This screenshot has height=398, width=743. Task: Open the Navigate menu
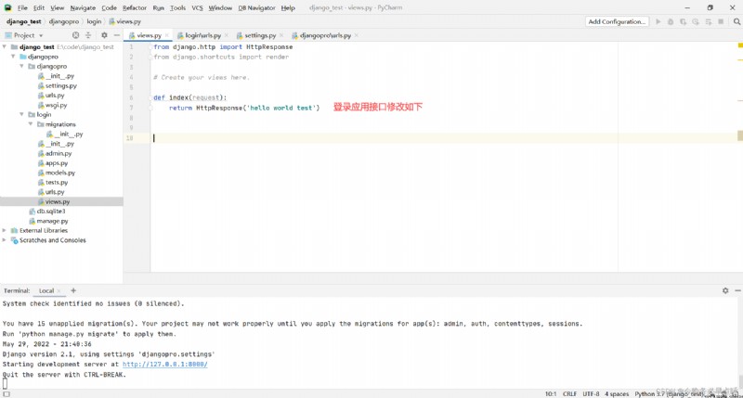tap(83, 8)
